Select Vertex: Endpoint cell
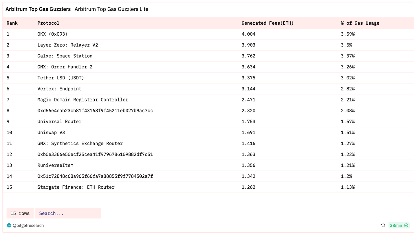Viewport: 415px width, 234px height. pyautogui.click(x=59, y=89)
